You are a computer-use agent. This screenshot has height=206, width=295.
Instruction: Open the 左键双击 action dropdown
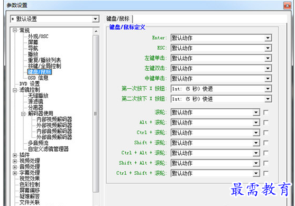[221, 69]
